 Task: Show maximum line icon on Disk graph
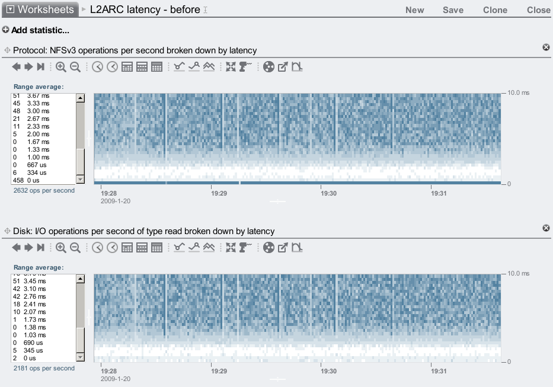pyautogui.click(x=194, y=248)
